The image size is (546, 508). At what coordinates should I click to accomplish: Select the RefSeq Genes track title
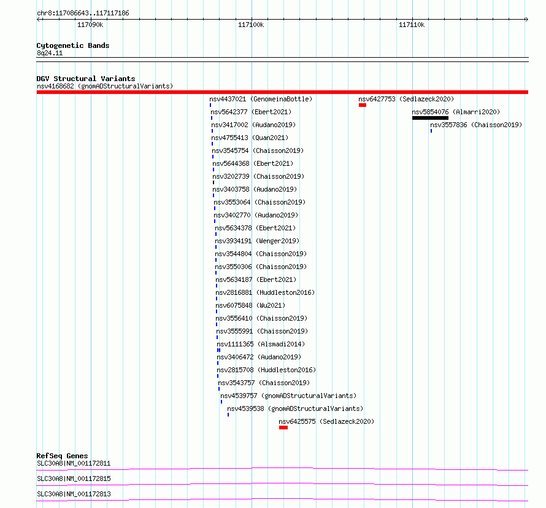click(x=62, y=456)
